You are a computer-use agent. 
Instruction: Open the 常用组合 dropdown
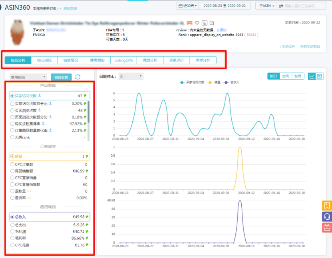click(28, 77)
